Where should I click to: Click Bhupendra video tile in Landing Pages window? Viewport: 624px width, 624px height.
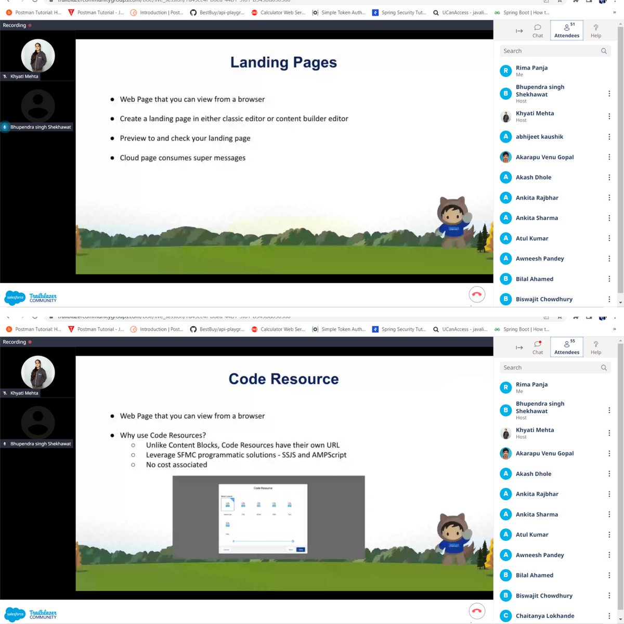[38, 107]
